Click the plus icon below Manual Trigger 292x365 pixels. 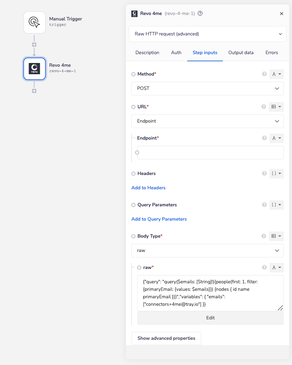pyautogui.click(x=34, y=45)
